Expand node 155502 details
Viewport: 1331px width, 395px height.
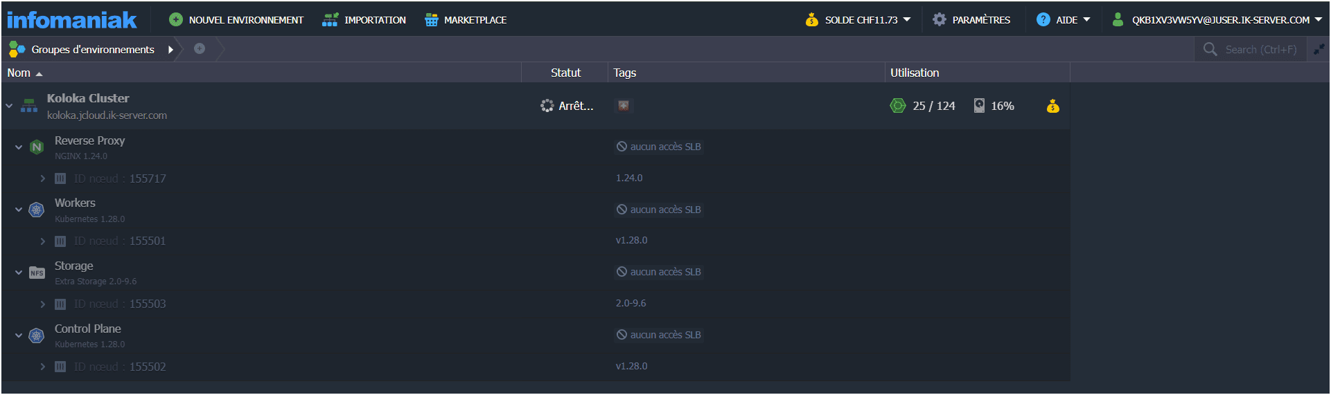[43, 367]
